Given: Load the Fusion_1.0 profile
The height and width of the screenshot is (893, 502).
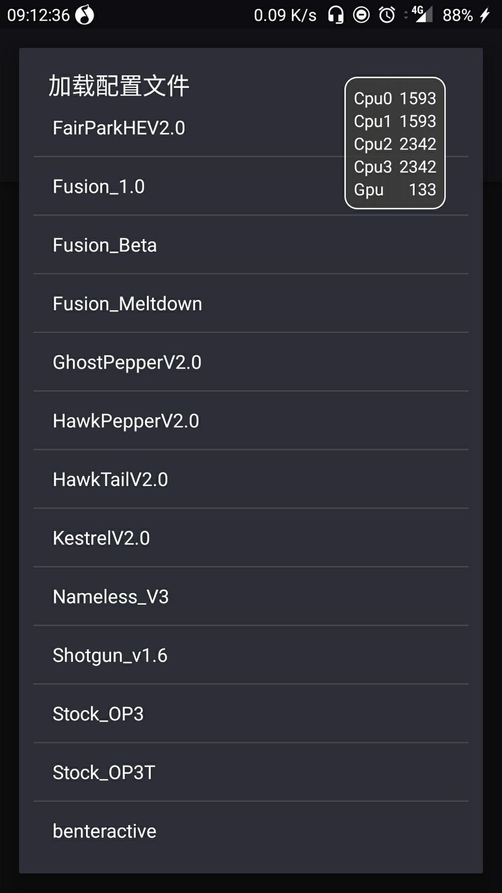Looking at the screenshot, I should (250, 187).
